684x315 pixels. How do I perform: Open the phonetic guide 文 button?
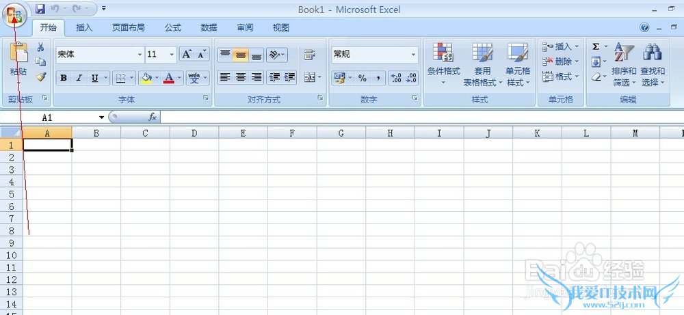pyautogui.click(x=194, y=78)
